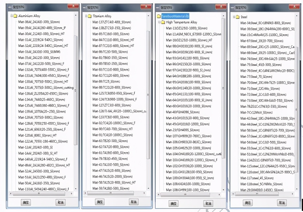This screenshot has height=212, width=303.
Task: Collapse the Titanium Alloy tree node
Action: [86, 16]
